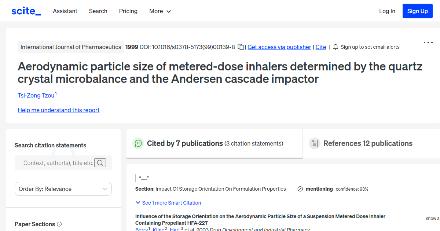Switch to Cited by 7 publications tab
Viewport: 440px width, 231px height.
tap(214, 143)
